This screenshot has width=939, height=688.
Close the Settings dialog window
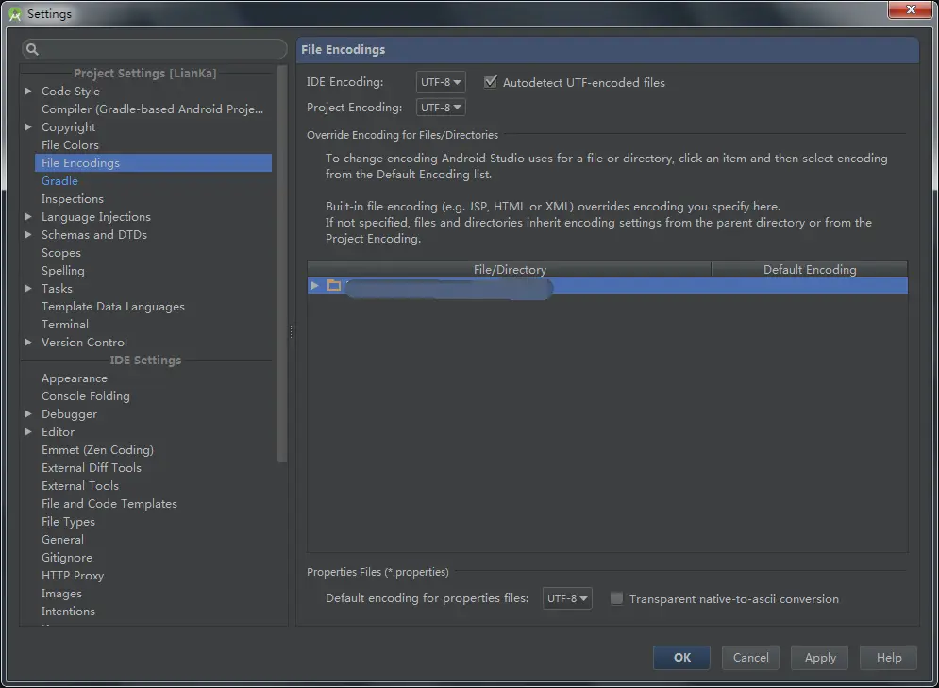(x=911, y=9)
